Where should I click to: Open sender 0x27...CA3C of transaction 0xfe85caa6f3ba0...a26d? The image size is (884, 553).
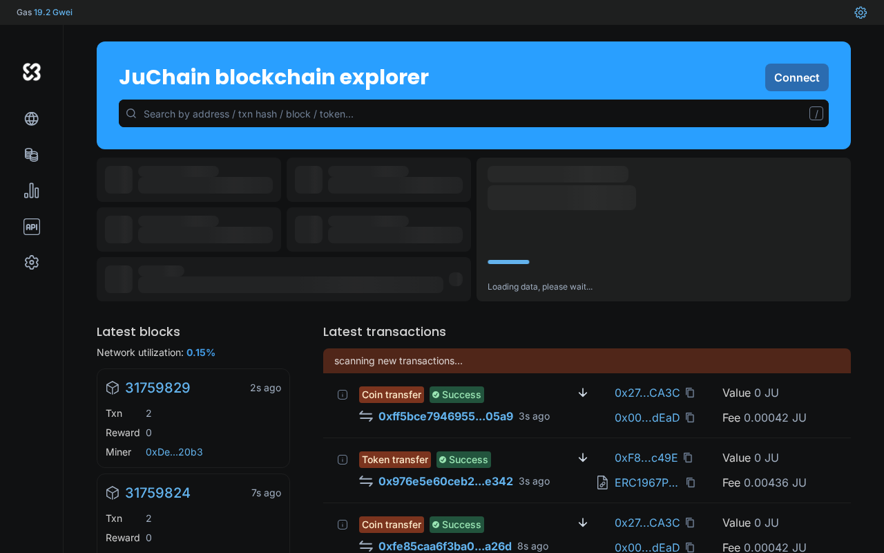pos(647,523)
